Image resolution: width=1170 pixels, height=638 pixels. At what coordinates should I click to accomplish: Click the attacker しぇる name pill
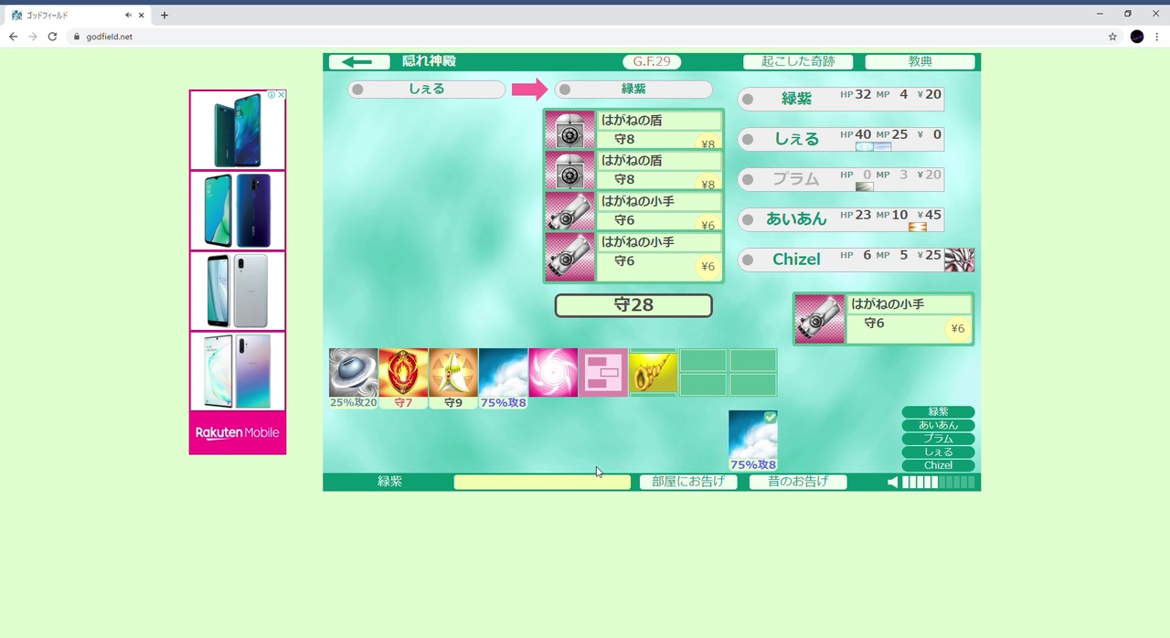[x=426, y=90]
